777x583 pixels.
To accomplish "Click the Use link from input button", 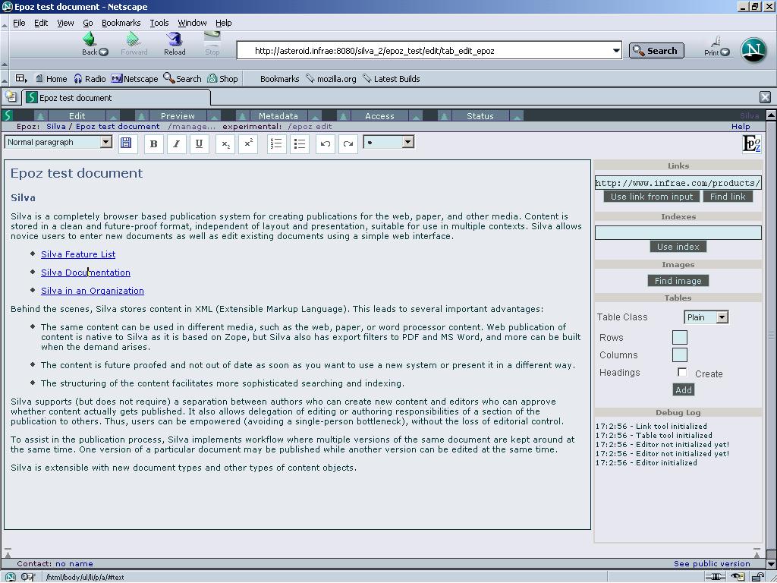I will pos(652,197).
